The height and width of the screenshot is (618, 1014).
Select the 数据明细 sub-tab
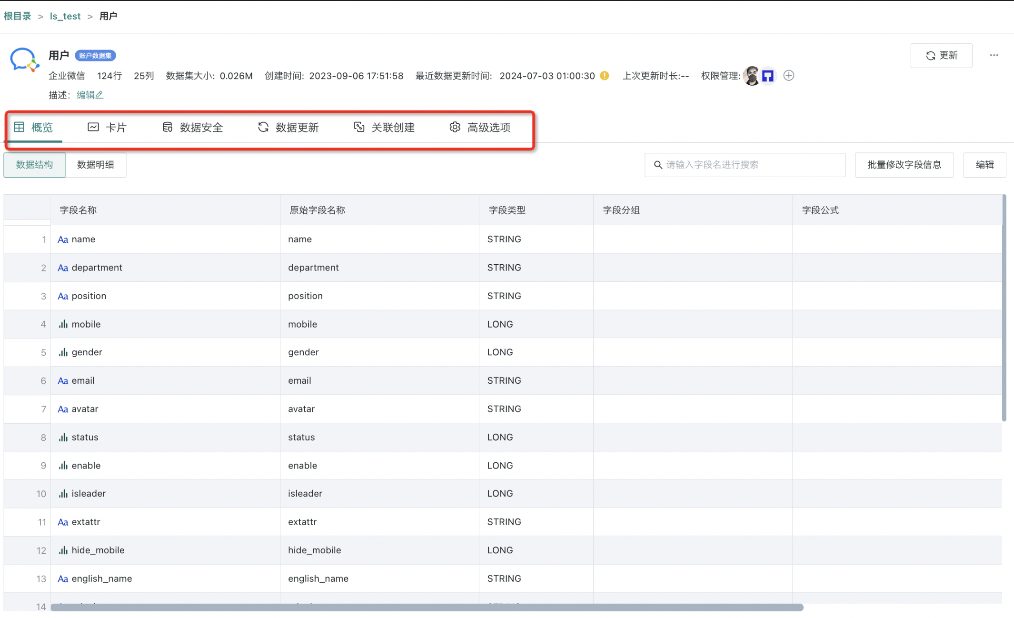click(x=96, y=165)
